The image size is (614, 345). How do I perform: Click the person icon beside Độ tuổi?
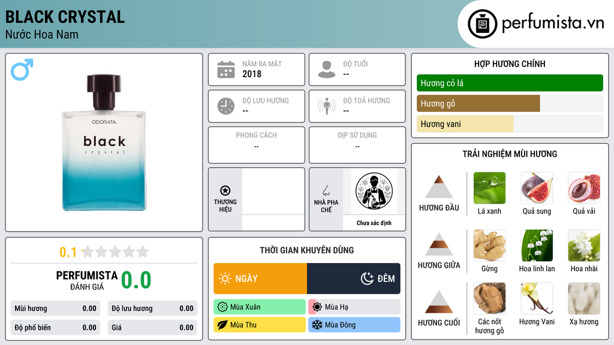(x=327, y=69)
